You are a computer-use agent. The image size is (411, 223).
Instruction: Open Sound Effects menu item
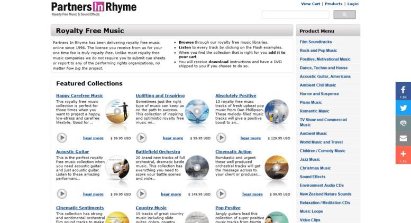(313, 177)
